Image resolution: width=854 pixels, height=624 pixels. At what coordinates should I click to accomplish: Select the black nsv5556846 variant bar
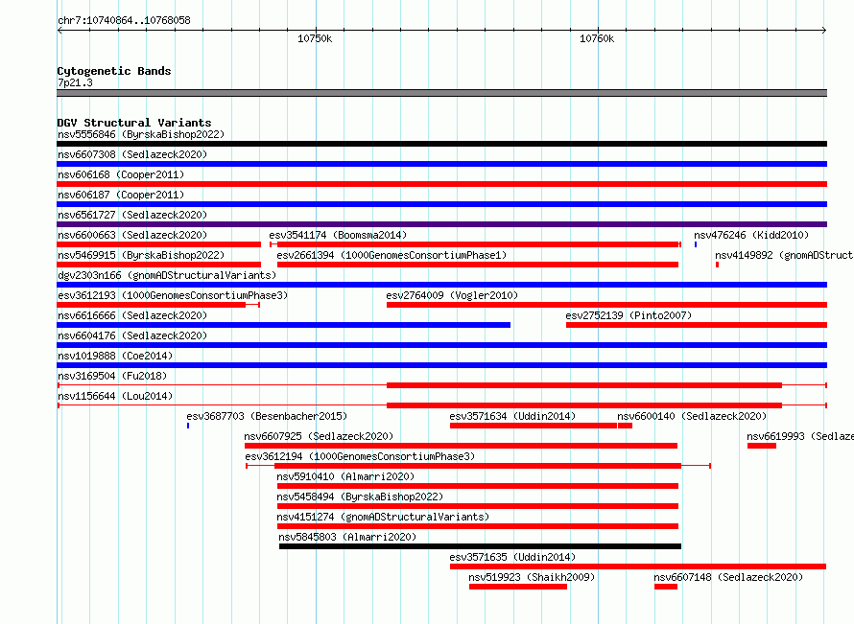pos(441,144)
